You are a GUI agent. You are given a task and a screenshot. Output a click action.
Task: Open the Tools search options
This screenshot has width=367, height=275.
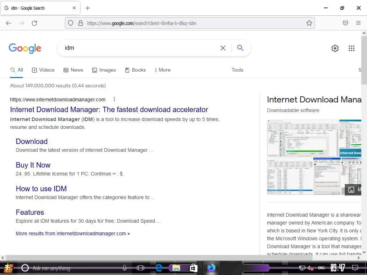click(237, 70)
